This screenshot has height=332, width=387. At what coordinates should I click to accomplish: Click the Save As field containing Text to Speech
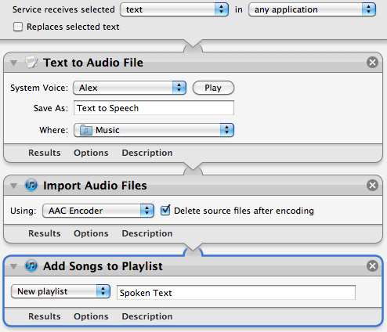point(154,108)
